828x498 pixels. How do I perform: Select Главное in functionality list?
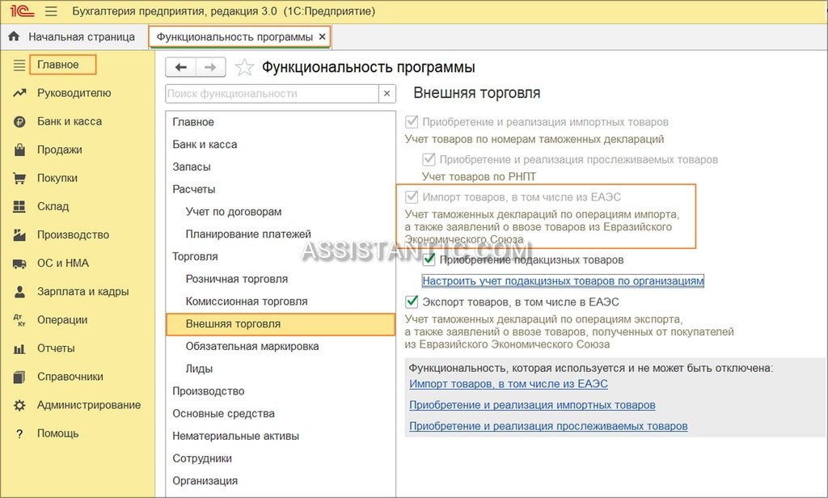[x=281, y=122]
